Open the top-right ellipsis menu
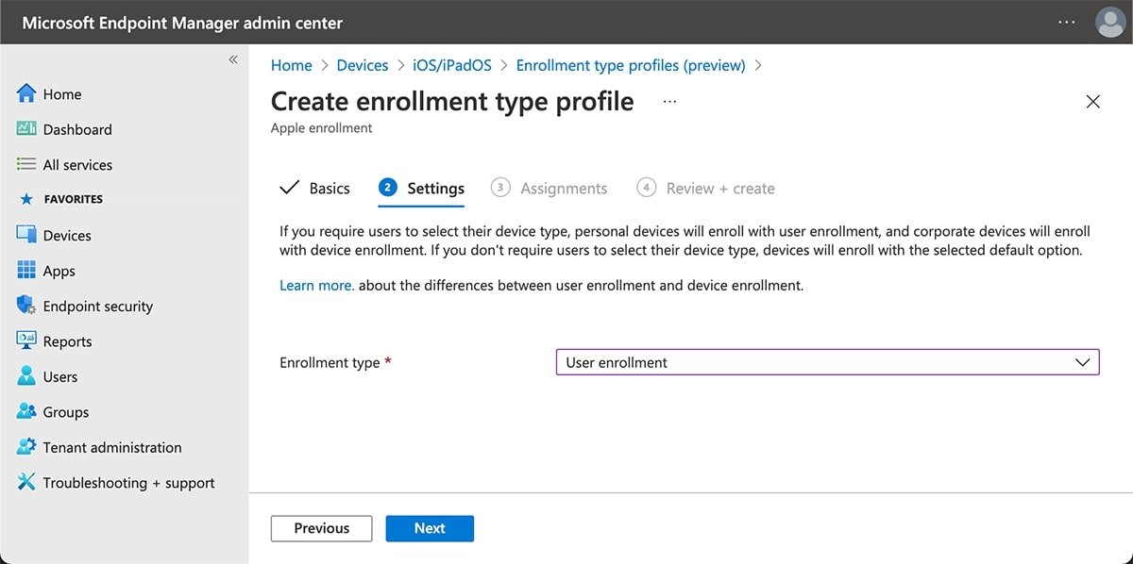The height and width of the screenshot is (564, 1133). (x=1066, y=22)
